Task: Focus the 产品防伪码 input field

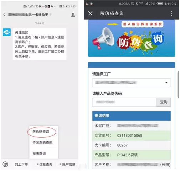Action: click(124, 102)
